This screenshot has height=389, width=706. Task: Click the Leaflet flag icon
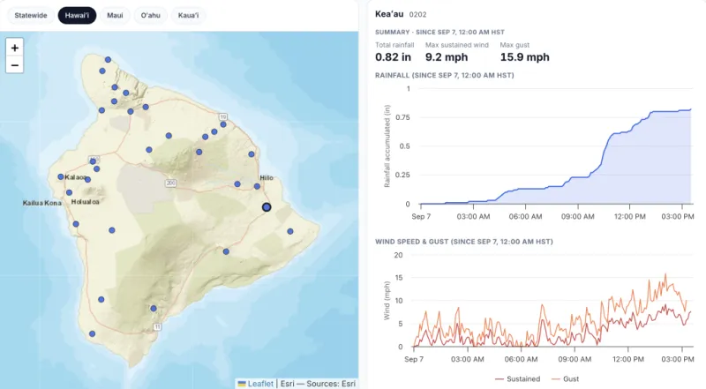[242, 384]
